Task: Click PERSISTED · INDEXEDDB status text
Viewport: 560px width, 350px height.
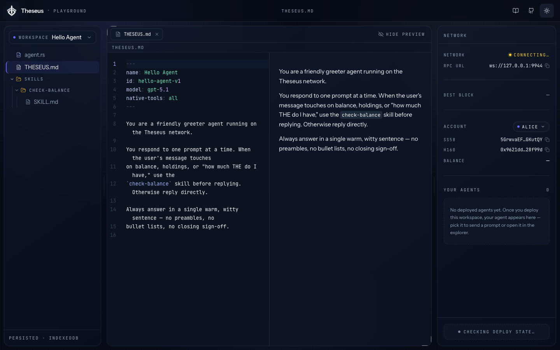Action: (44, 338)
